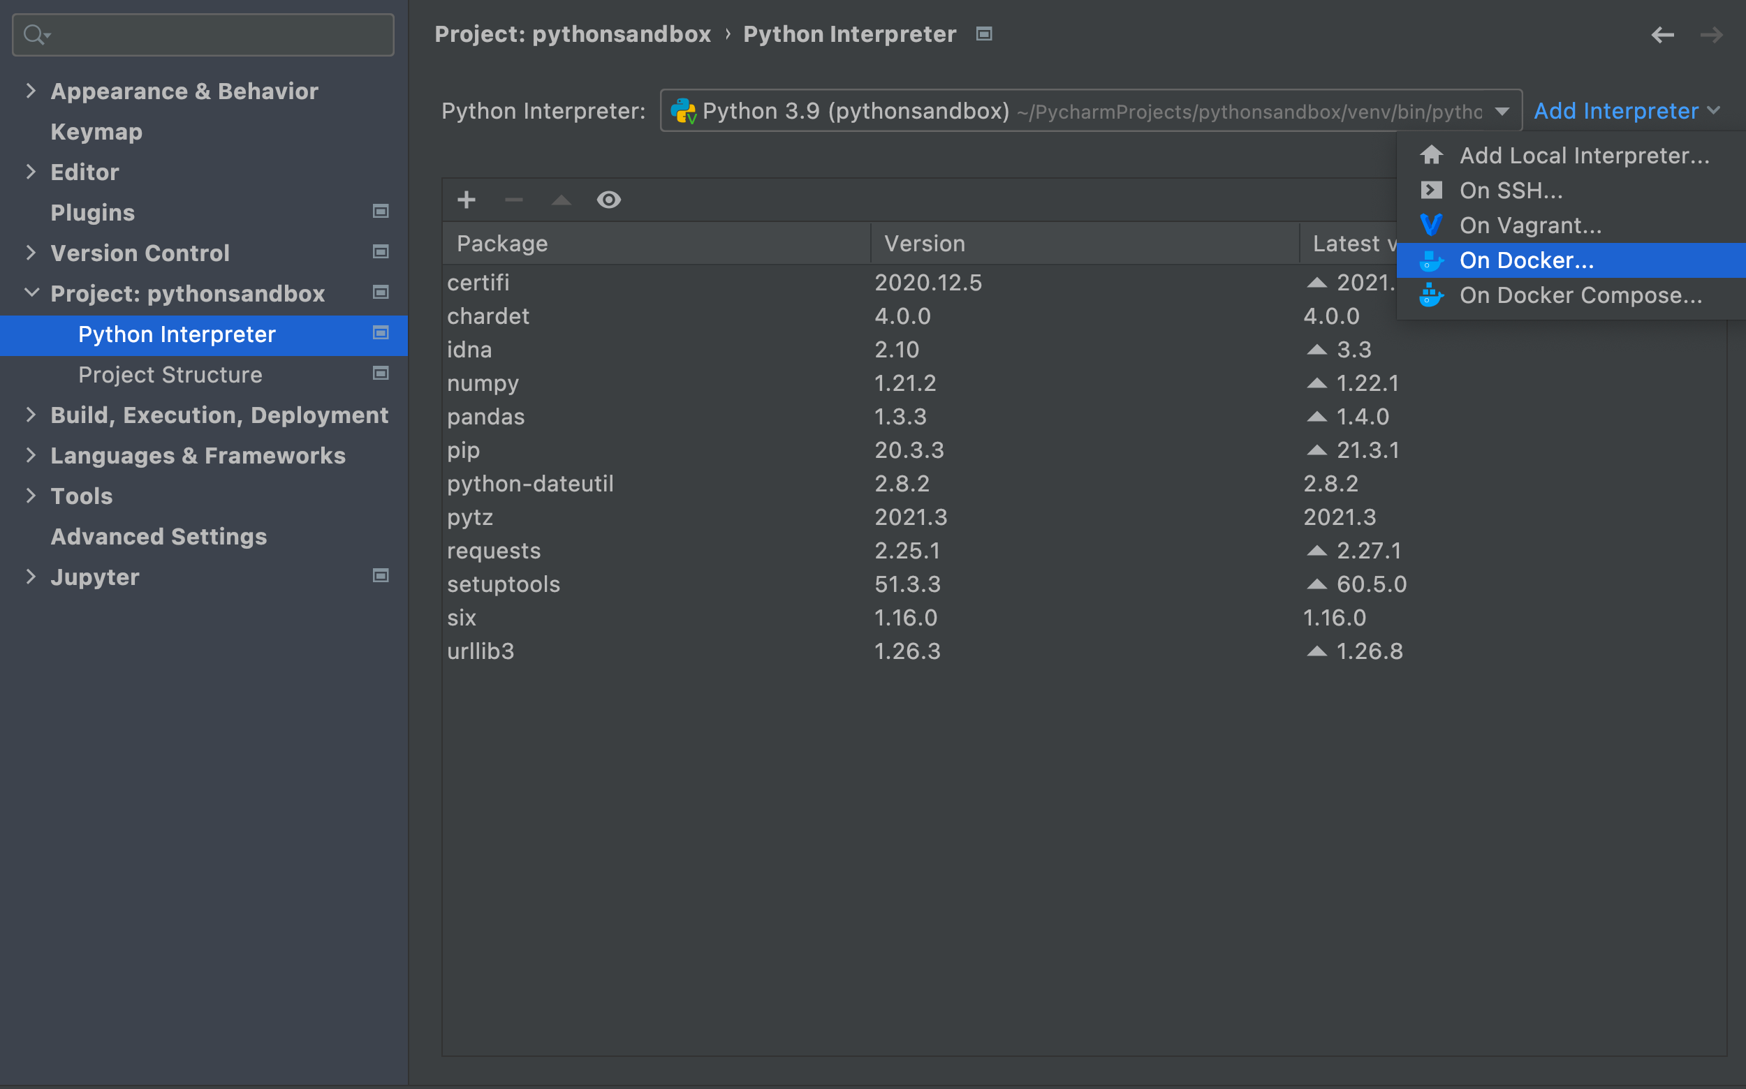Click the install package plus icon

[x=467, y=200]
